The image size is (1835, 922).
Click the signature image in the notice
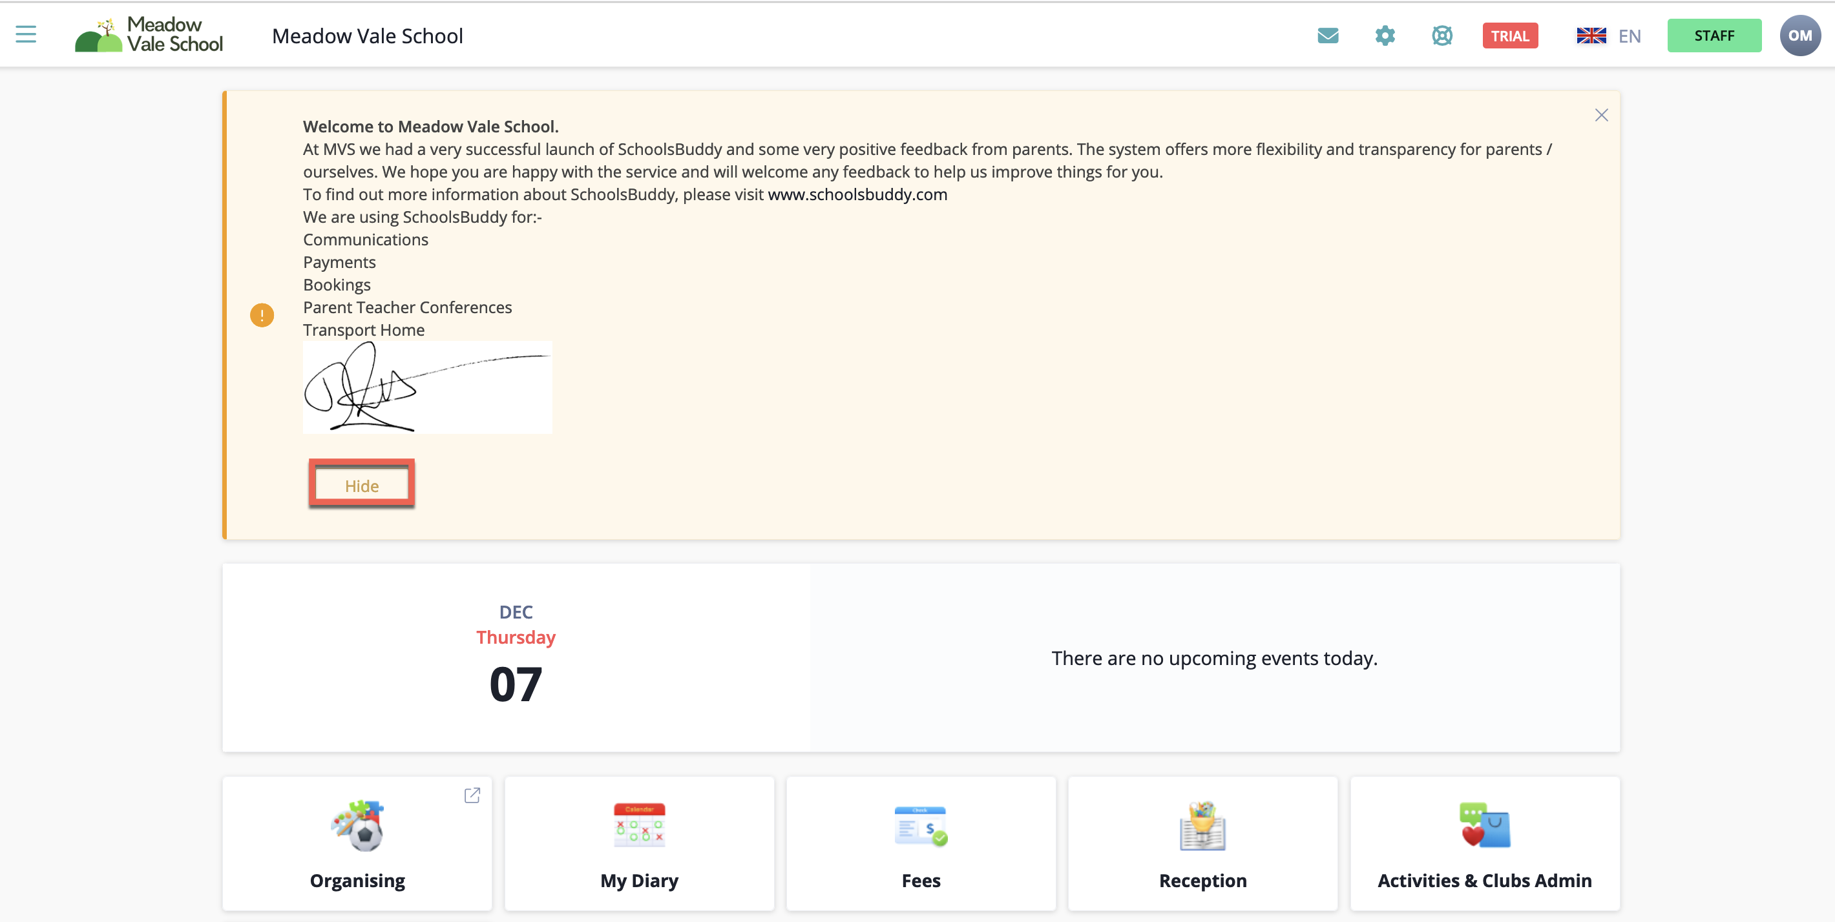coord(427,387)
